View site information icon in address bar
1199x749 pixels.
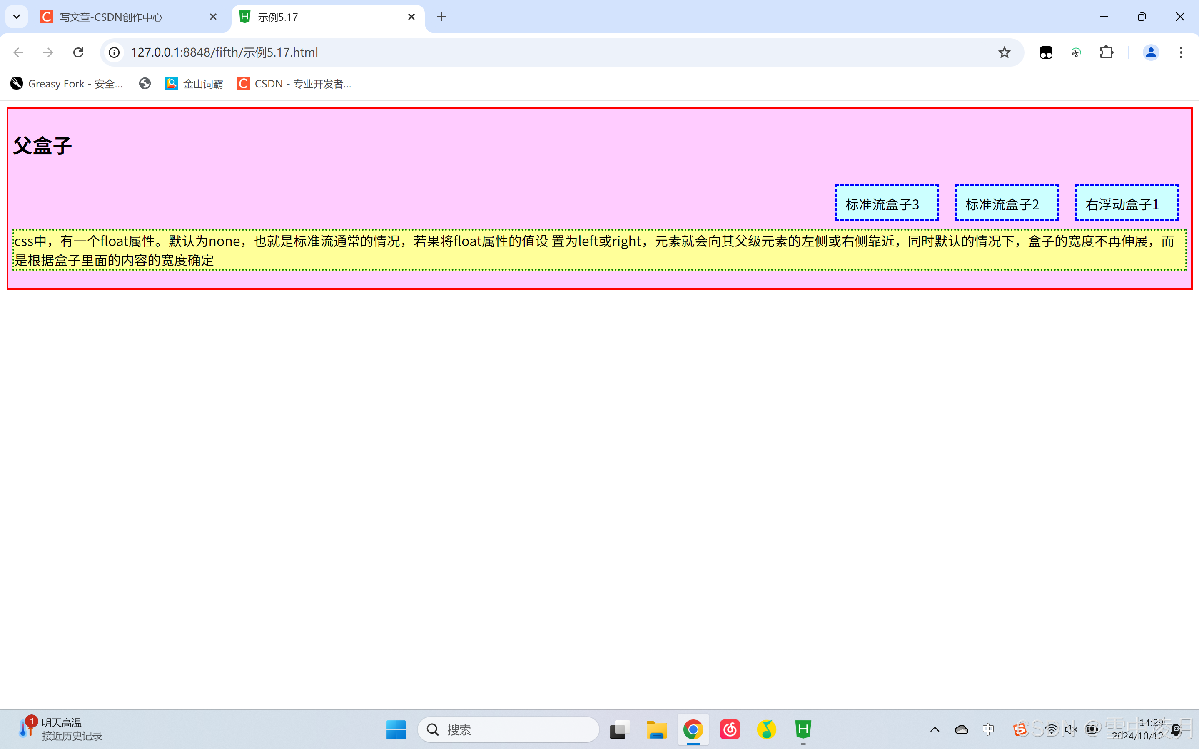click(114, 52)
